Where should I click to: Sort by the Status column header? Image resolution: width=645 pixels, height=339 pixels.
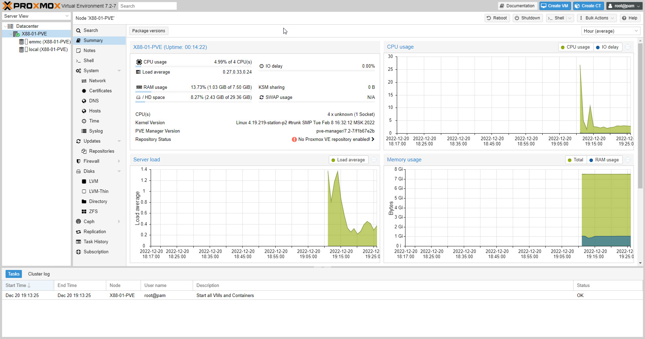click(x=608, y=286)
